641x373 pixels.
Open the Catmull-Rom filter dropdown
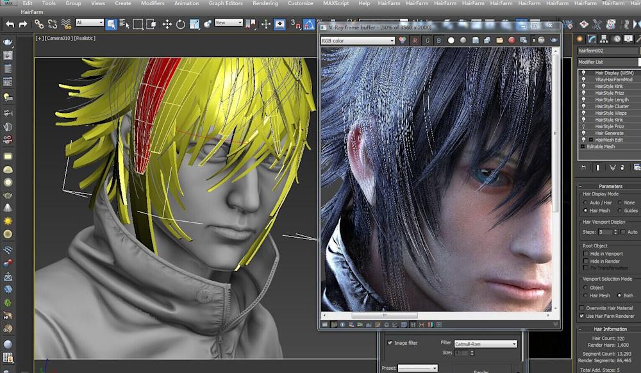(485, 344)
